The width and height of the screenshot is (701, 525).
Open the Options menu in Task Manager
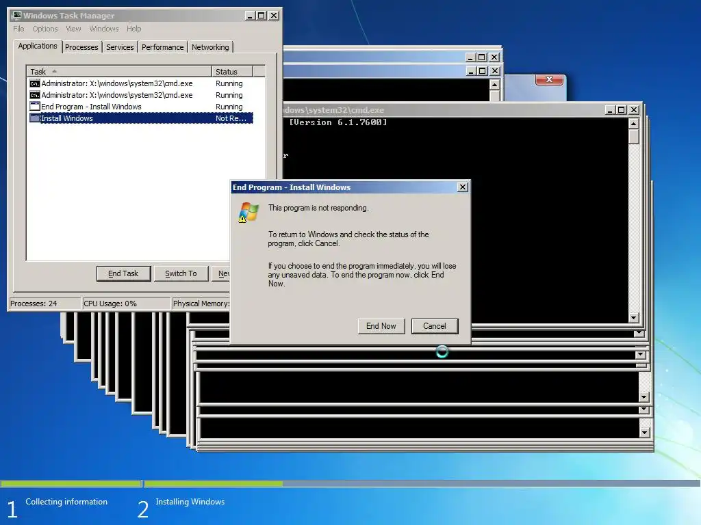click(x=44, y=29)
